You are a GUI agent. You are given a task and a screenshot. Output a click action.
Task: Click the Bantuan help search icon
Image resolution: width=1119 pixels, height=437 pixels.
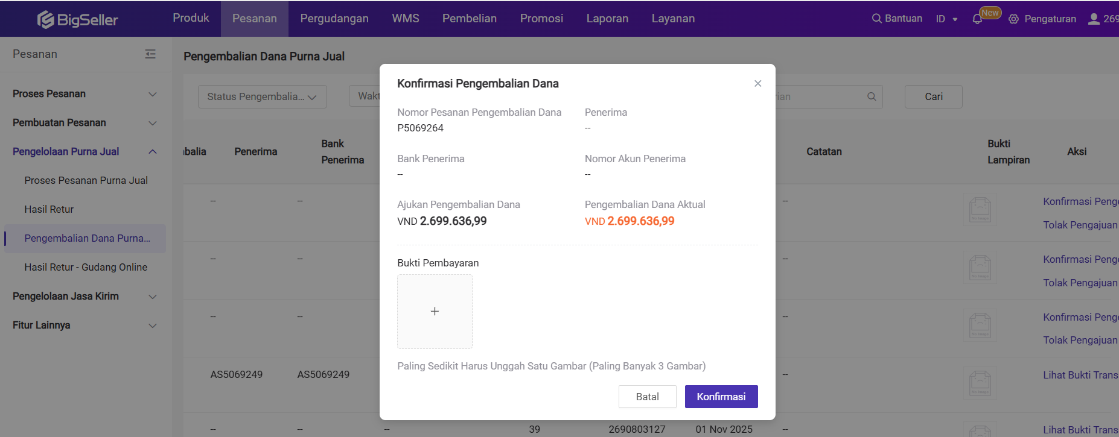click(877, 19)
